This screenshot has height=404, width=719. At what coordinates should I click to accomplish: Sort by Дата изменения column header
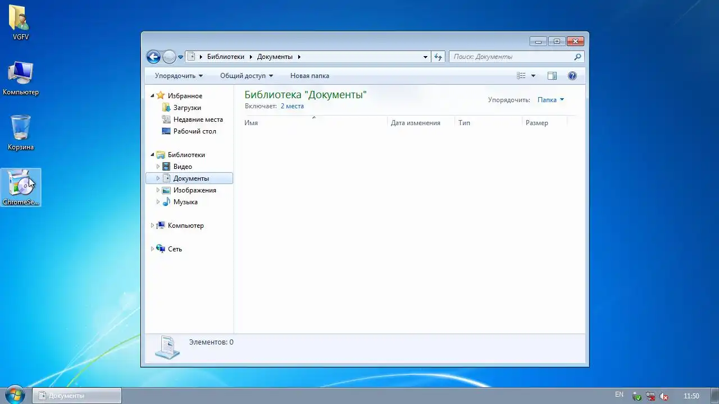[x=421, y=123]
